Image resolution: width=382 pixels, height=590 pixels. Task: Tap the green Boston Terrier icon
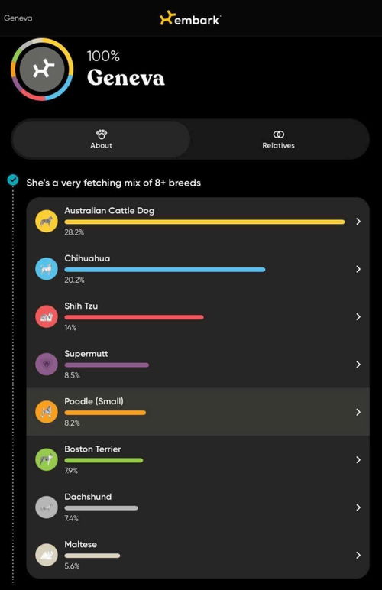(47, 459)
